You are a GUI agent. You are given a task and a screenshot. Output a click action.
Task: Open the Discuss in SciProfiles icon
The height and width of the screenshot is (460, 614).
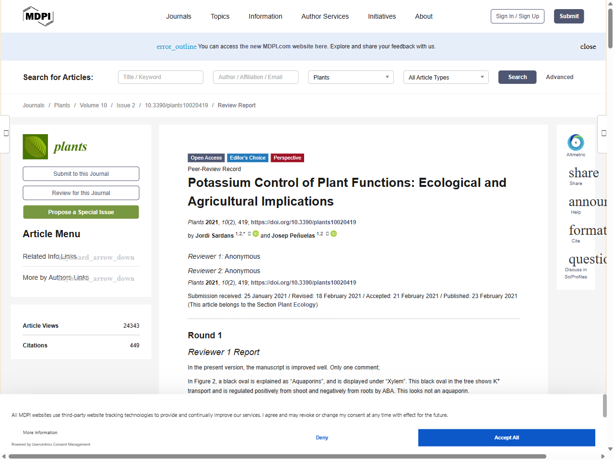tap(587, 259)
